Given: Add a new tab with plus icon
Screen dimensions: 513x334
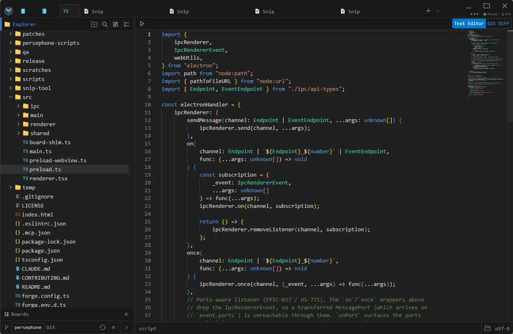Looking at the screenshot, I should 428,11.
